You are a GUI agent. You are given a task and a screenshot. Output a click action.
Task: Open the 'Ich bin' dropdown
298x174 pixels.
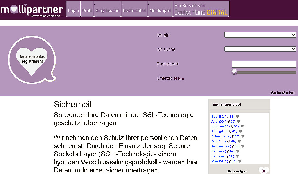pos(260,35)
